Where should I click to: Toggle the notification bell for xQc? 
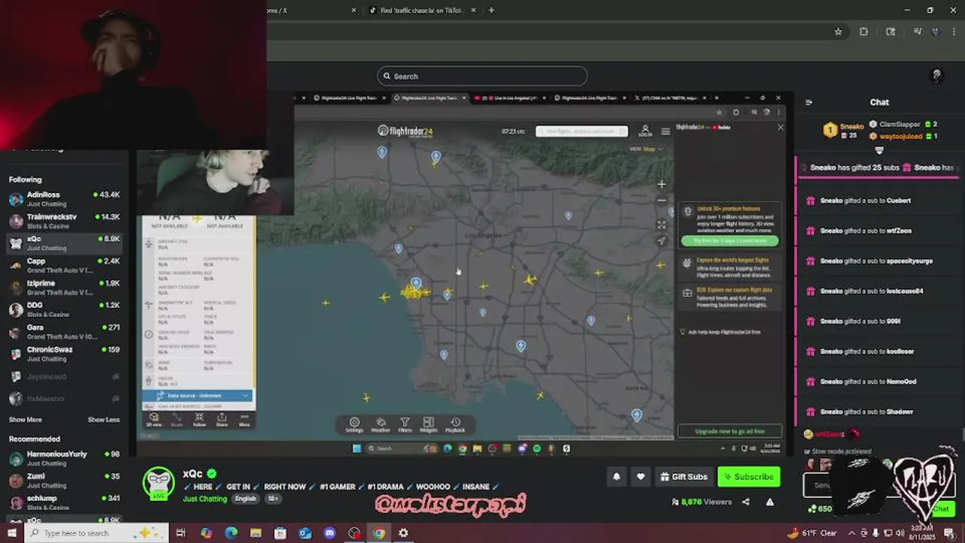617,477
